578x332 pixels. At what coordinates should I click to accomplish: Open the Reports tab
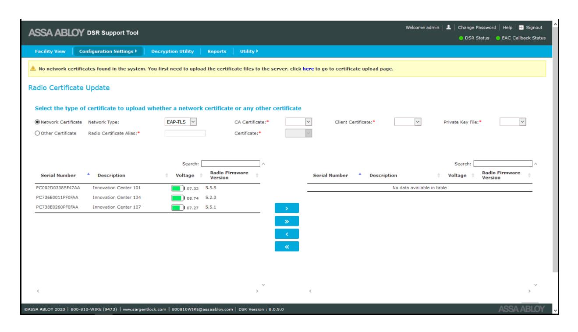coord(217,51)
